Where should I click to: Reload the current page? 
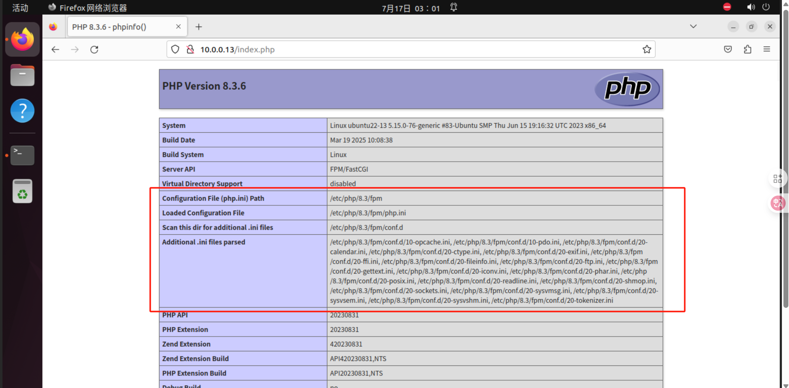click(x=94, y=49)
